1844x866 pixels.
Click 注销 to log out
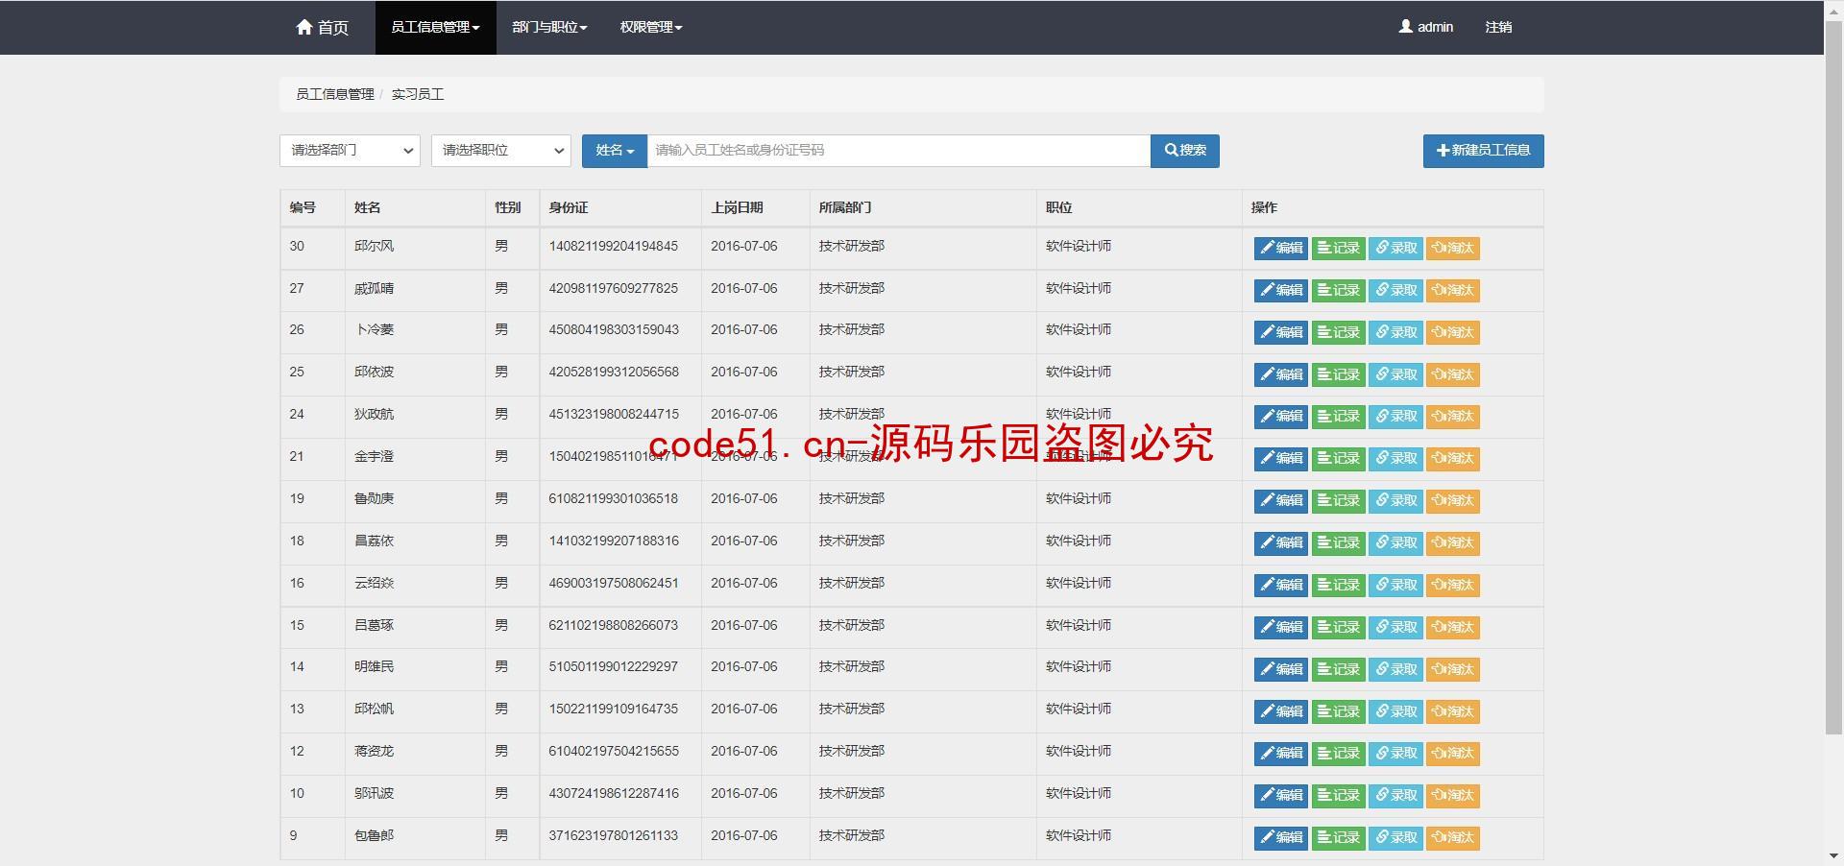click(x=1498, y=27)
